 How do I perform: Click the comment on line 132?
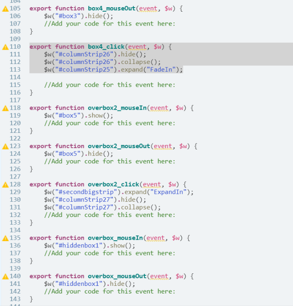click(110, 215)
